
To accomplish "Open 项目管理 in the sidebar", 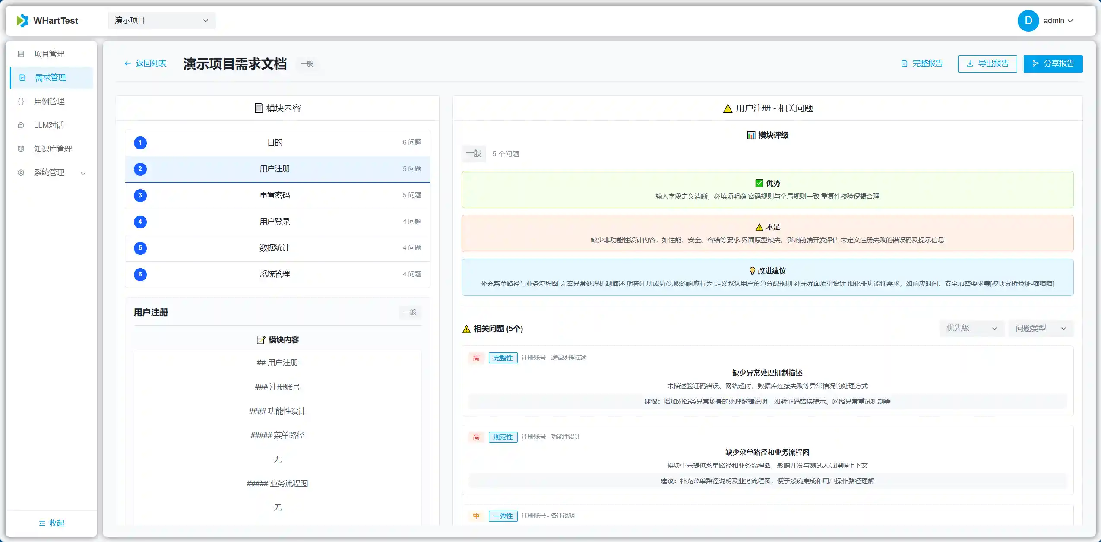I will click(49, 54).
